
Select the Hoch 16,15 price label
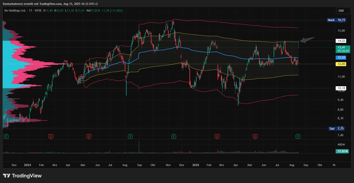(x=337, y=20)
